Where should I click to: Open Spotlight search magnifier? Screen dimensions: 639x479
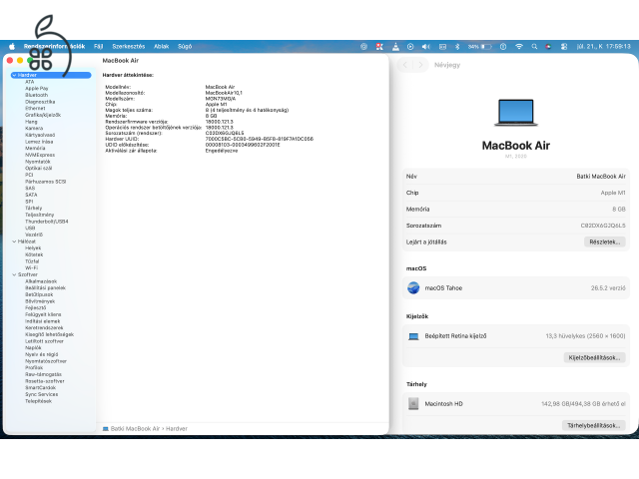(x=534, y=47)
